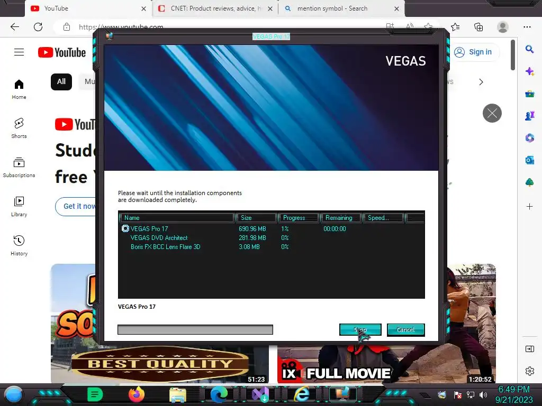Open the green notes app on taskbar
The width and height of the screenshot is (542, 406).
pyautogui.click(x=95, y=394)
